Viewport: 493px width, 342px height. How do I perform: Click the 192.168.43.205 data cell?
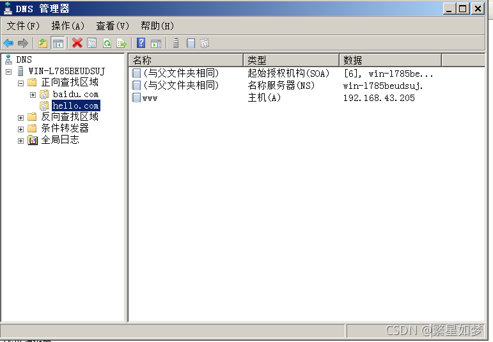pyautogui.click(x=379, y=98)
